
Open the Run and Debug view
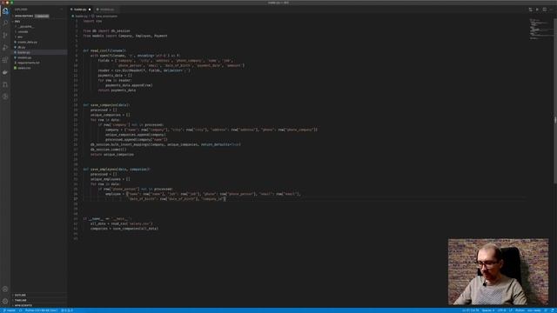coord(5,48)
